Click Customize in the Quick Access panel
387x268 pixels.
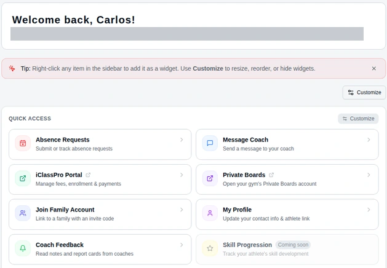(x=358, y=119)
